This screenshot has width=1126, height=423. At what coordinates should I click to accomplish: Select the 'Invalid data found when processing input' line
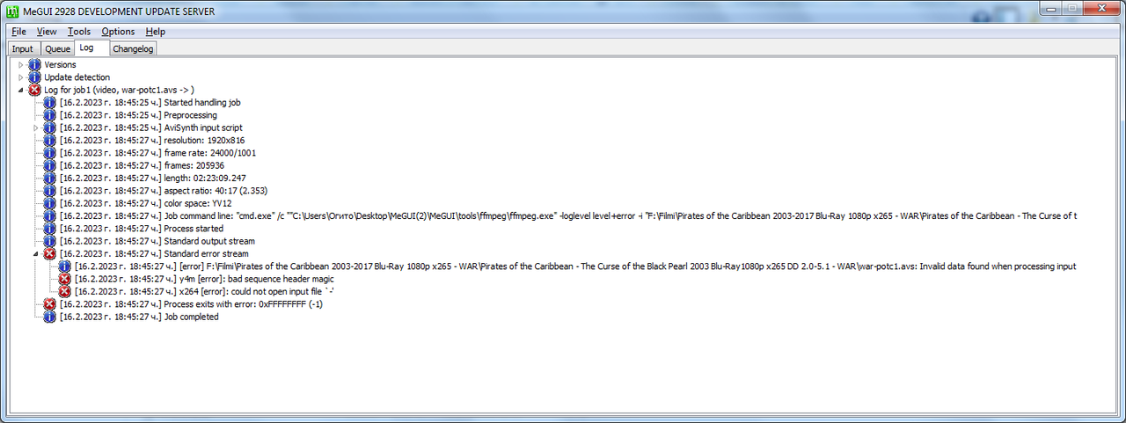(575, 266)
